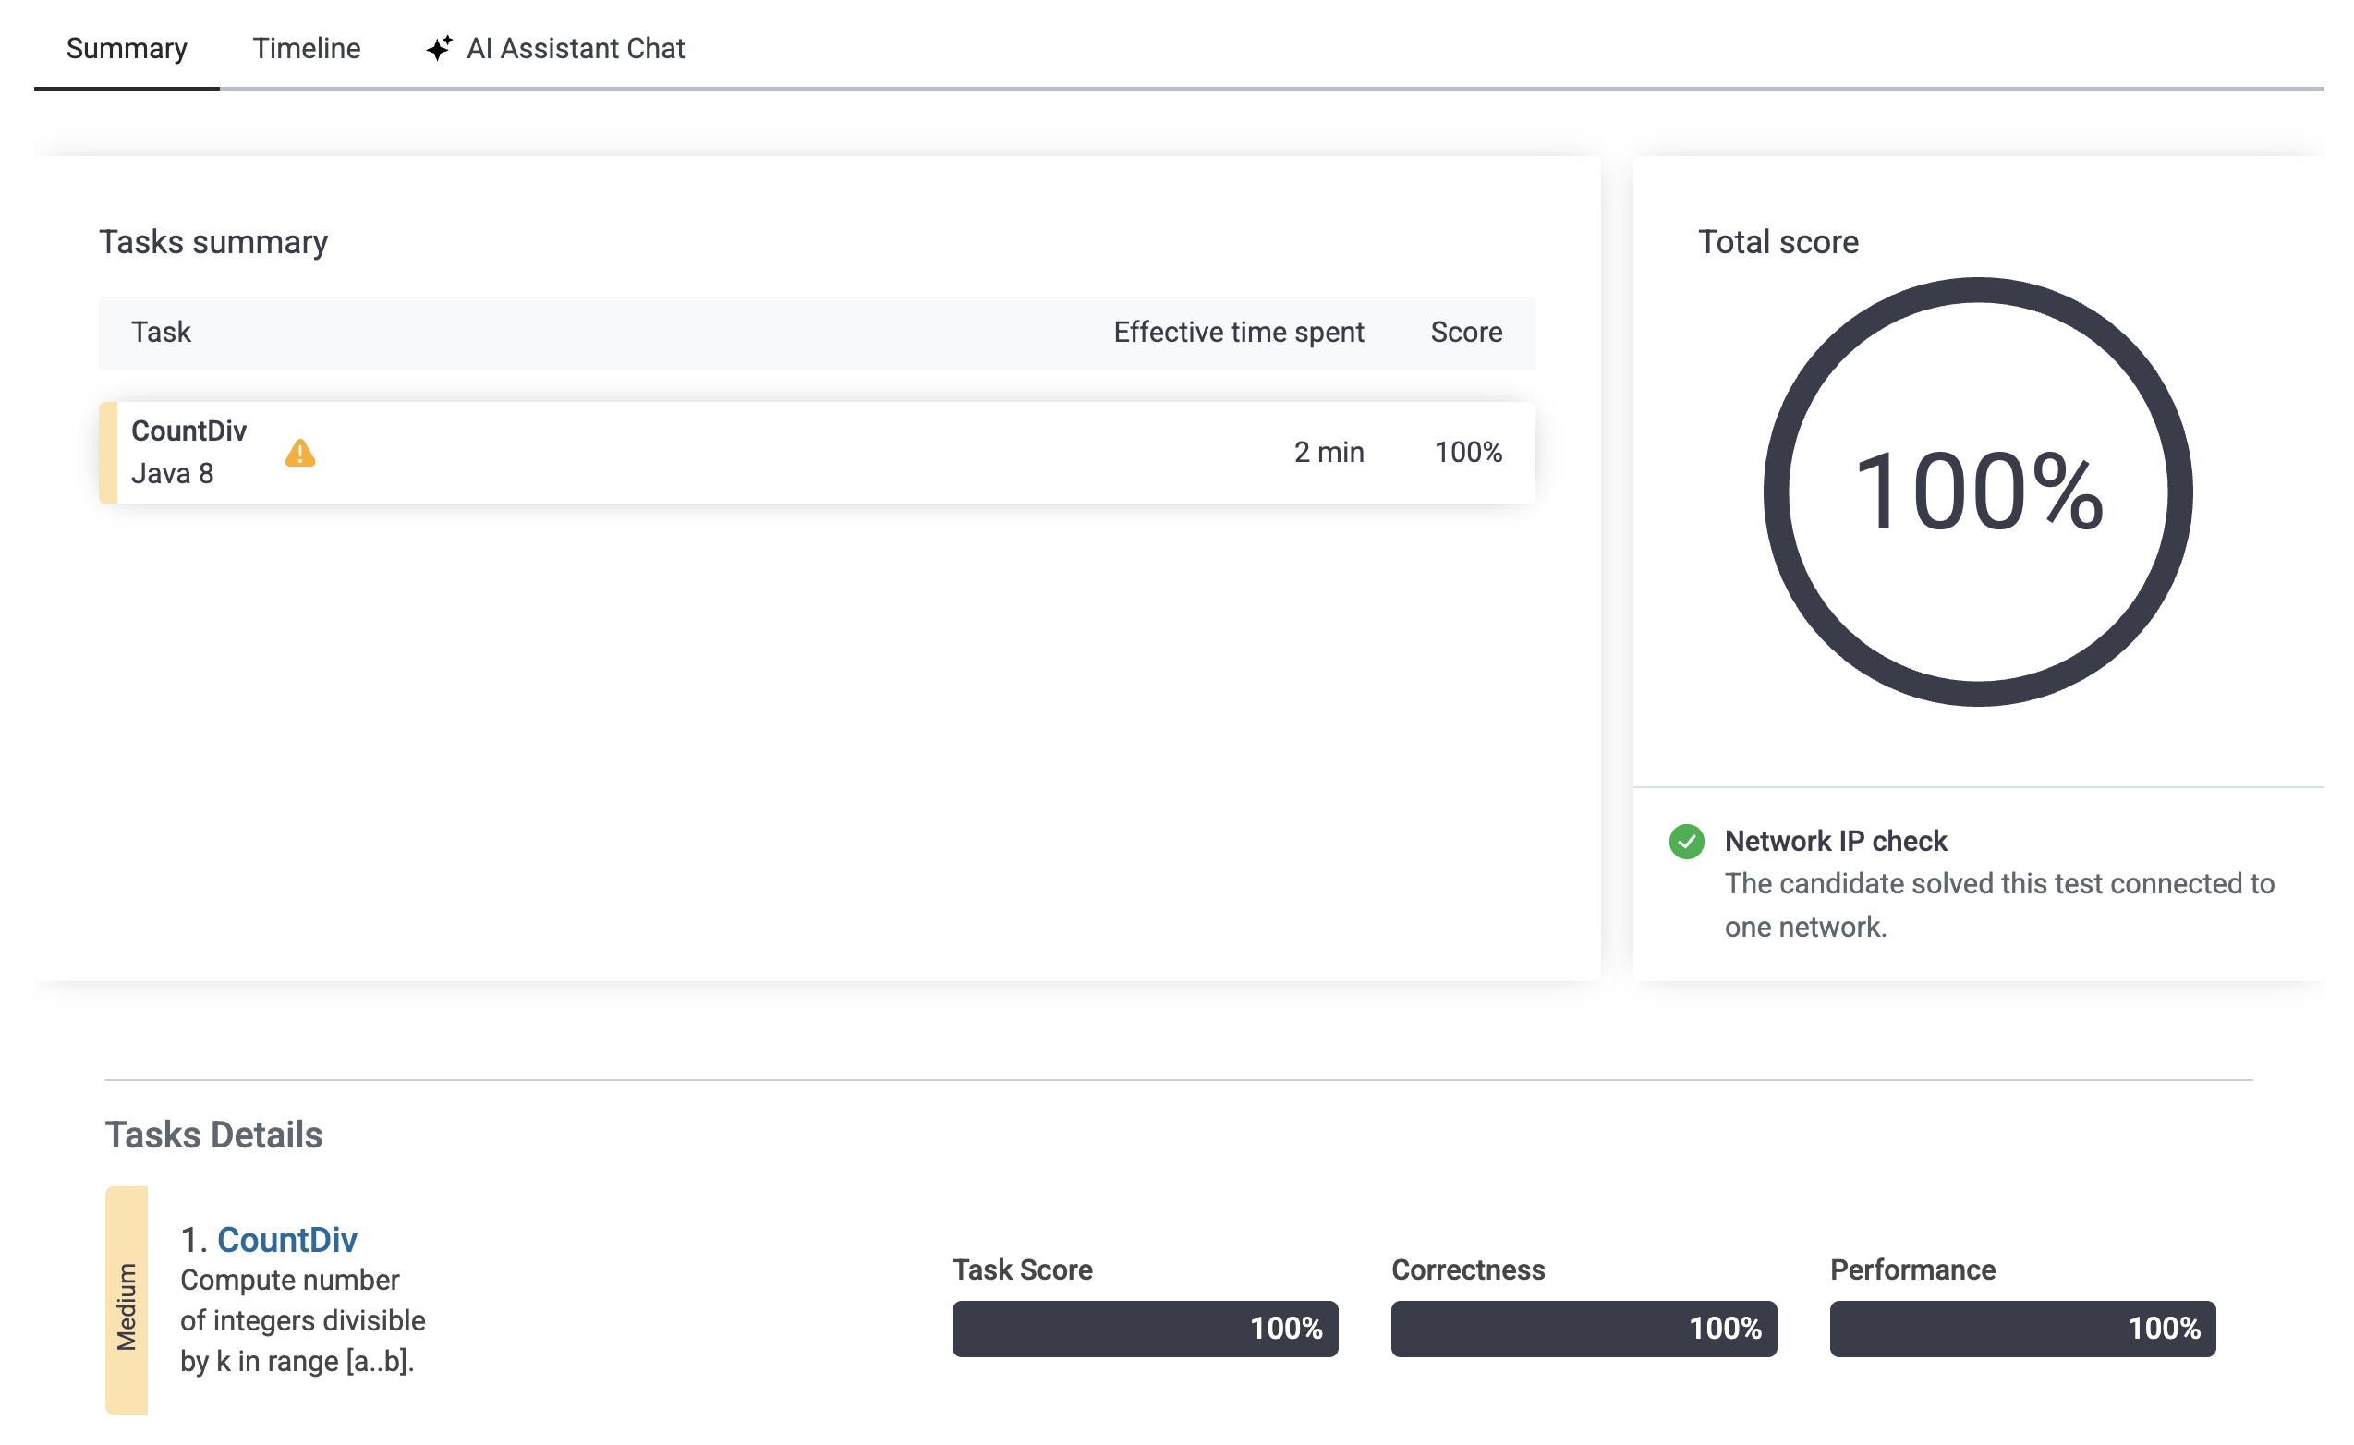Click the green Network IP check icon
Image resolution: width=2354 pixels, height=1445 pixels.
point(1686,842)
